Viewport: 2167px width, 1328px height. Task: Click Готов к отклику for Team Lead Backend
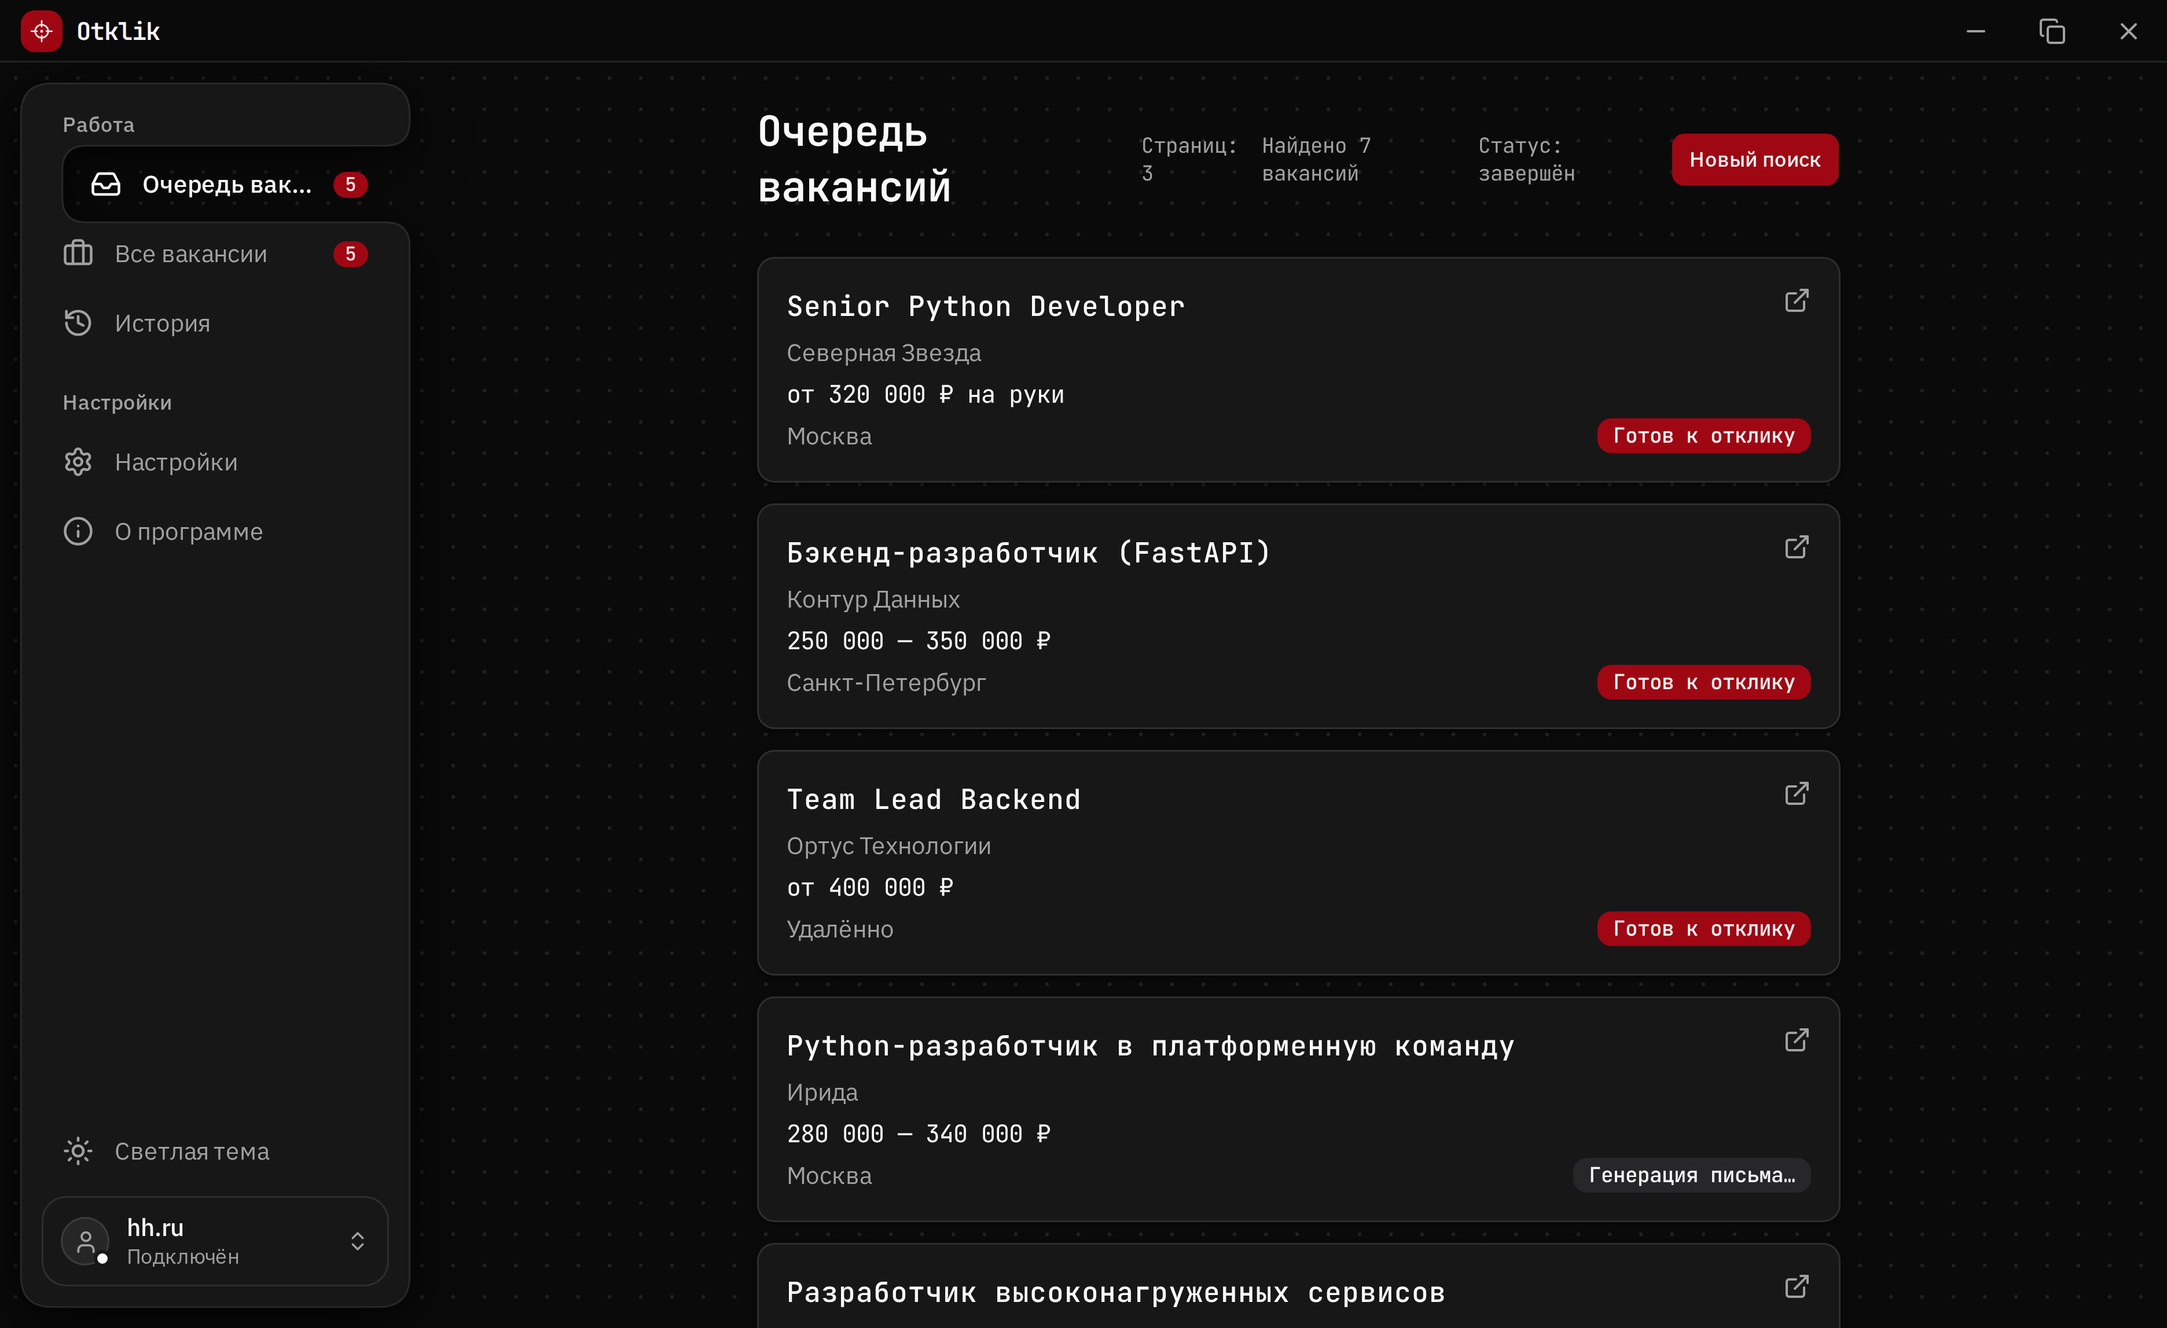pos(1703,929)
